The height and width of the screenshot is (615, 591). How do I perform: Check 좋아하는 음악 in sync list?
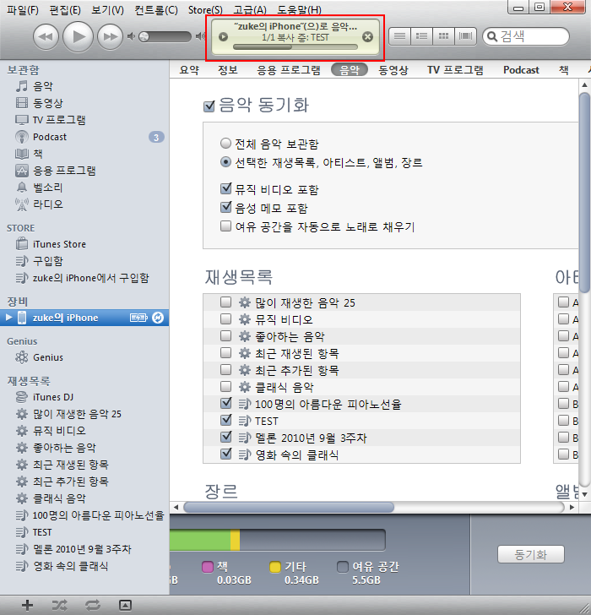225,335
